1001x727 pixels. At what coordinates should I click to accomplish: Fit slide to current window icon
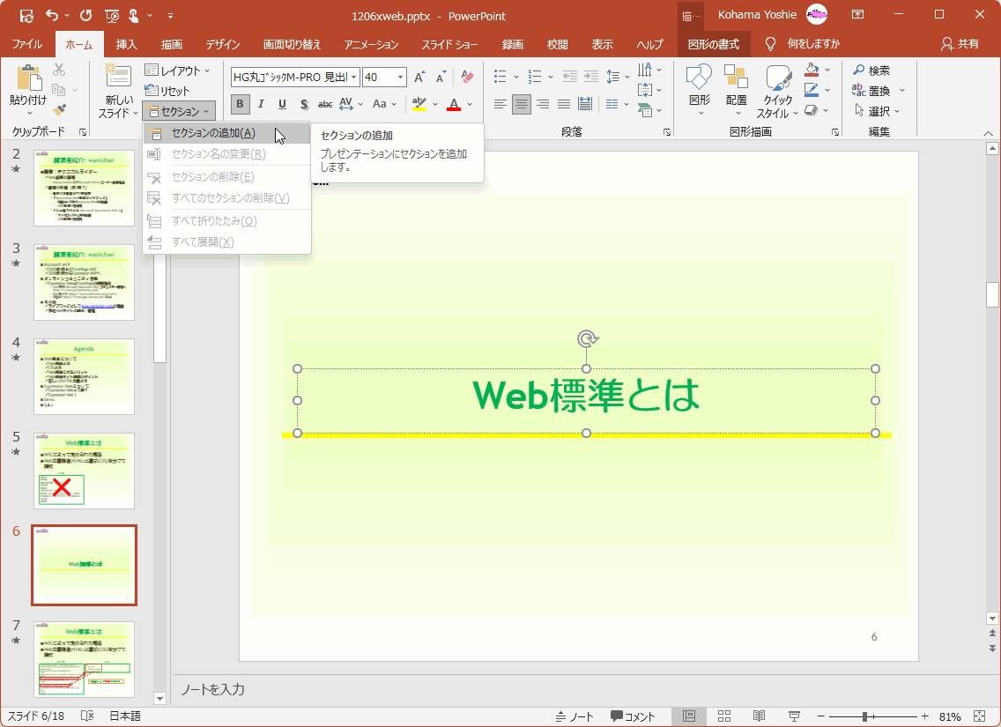[x=979, y=716]
